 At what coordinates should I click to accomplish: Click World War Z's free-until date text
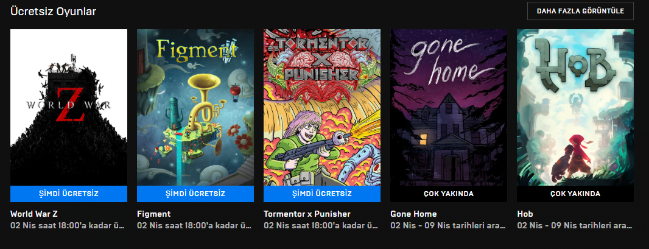click(68, 226)
